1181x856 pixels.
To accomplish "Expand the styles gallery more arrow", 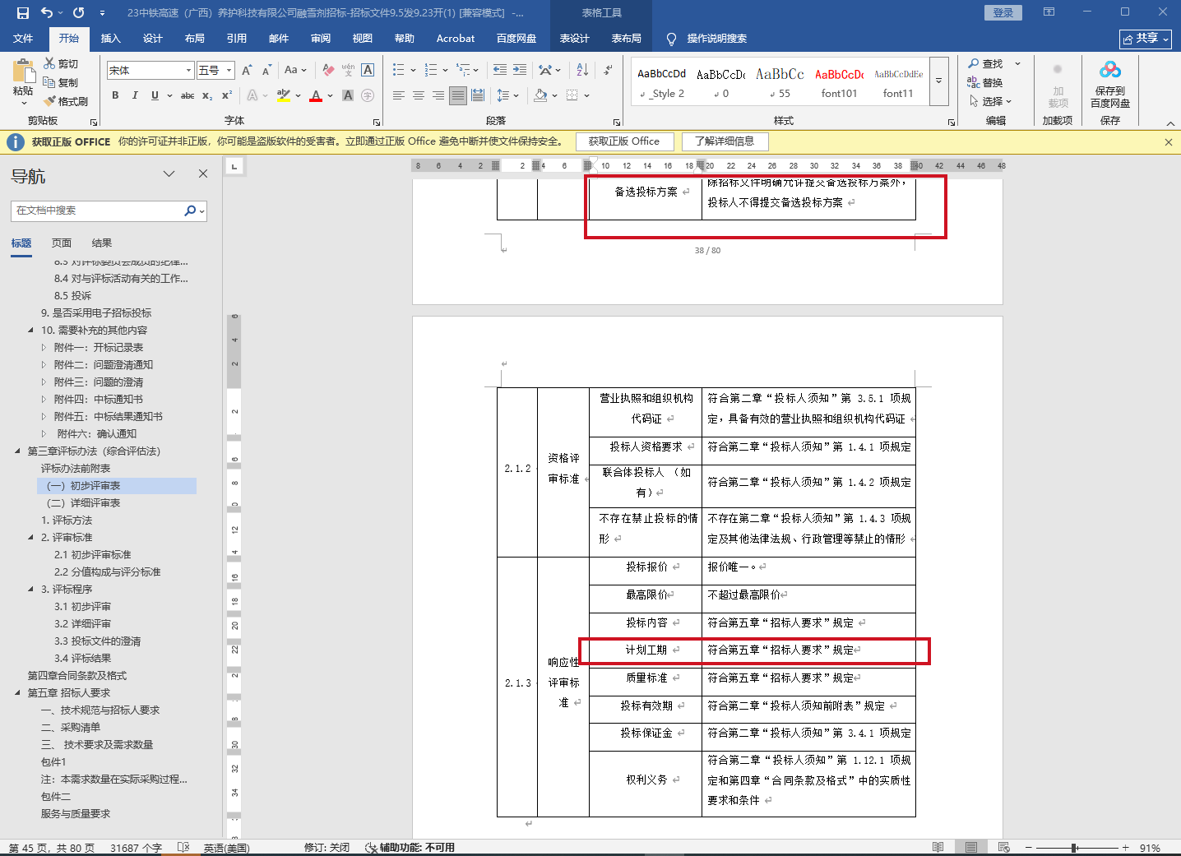I will 939,81.
